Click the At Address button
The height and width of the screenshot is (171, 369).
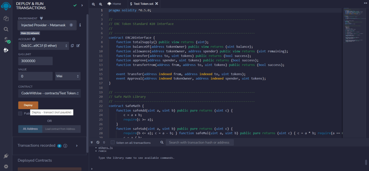coord(30,129)
